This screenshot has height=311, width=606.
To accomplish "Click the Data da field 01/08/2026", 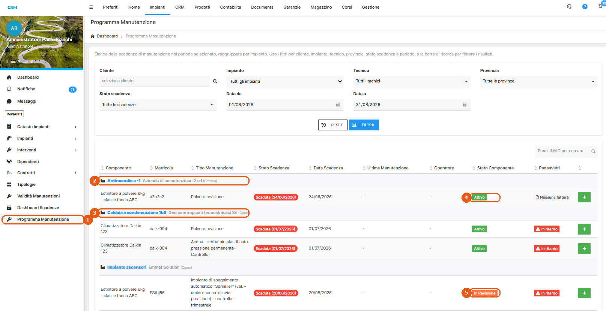I will (x=285, y=105).
